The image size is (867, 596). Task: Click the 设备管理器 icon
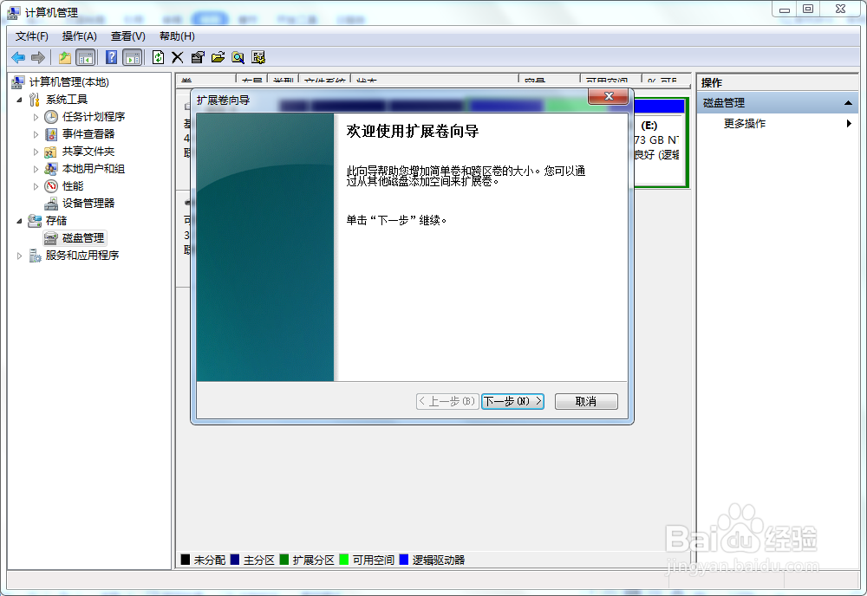click(51, 204)
